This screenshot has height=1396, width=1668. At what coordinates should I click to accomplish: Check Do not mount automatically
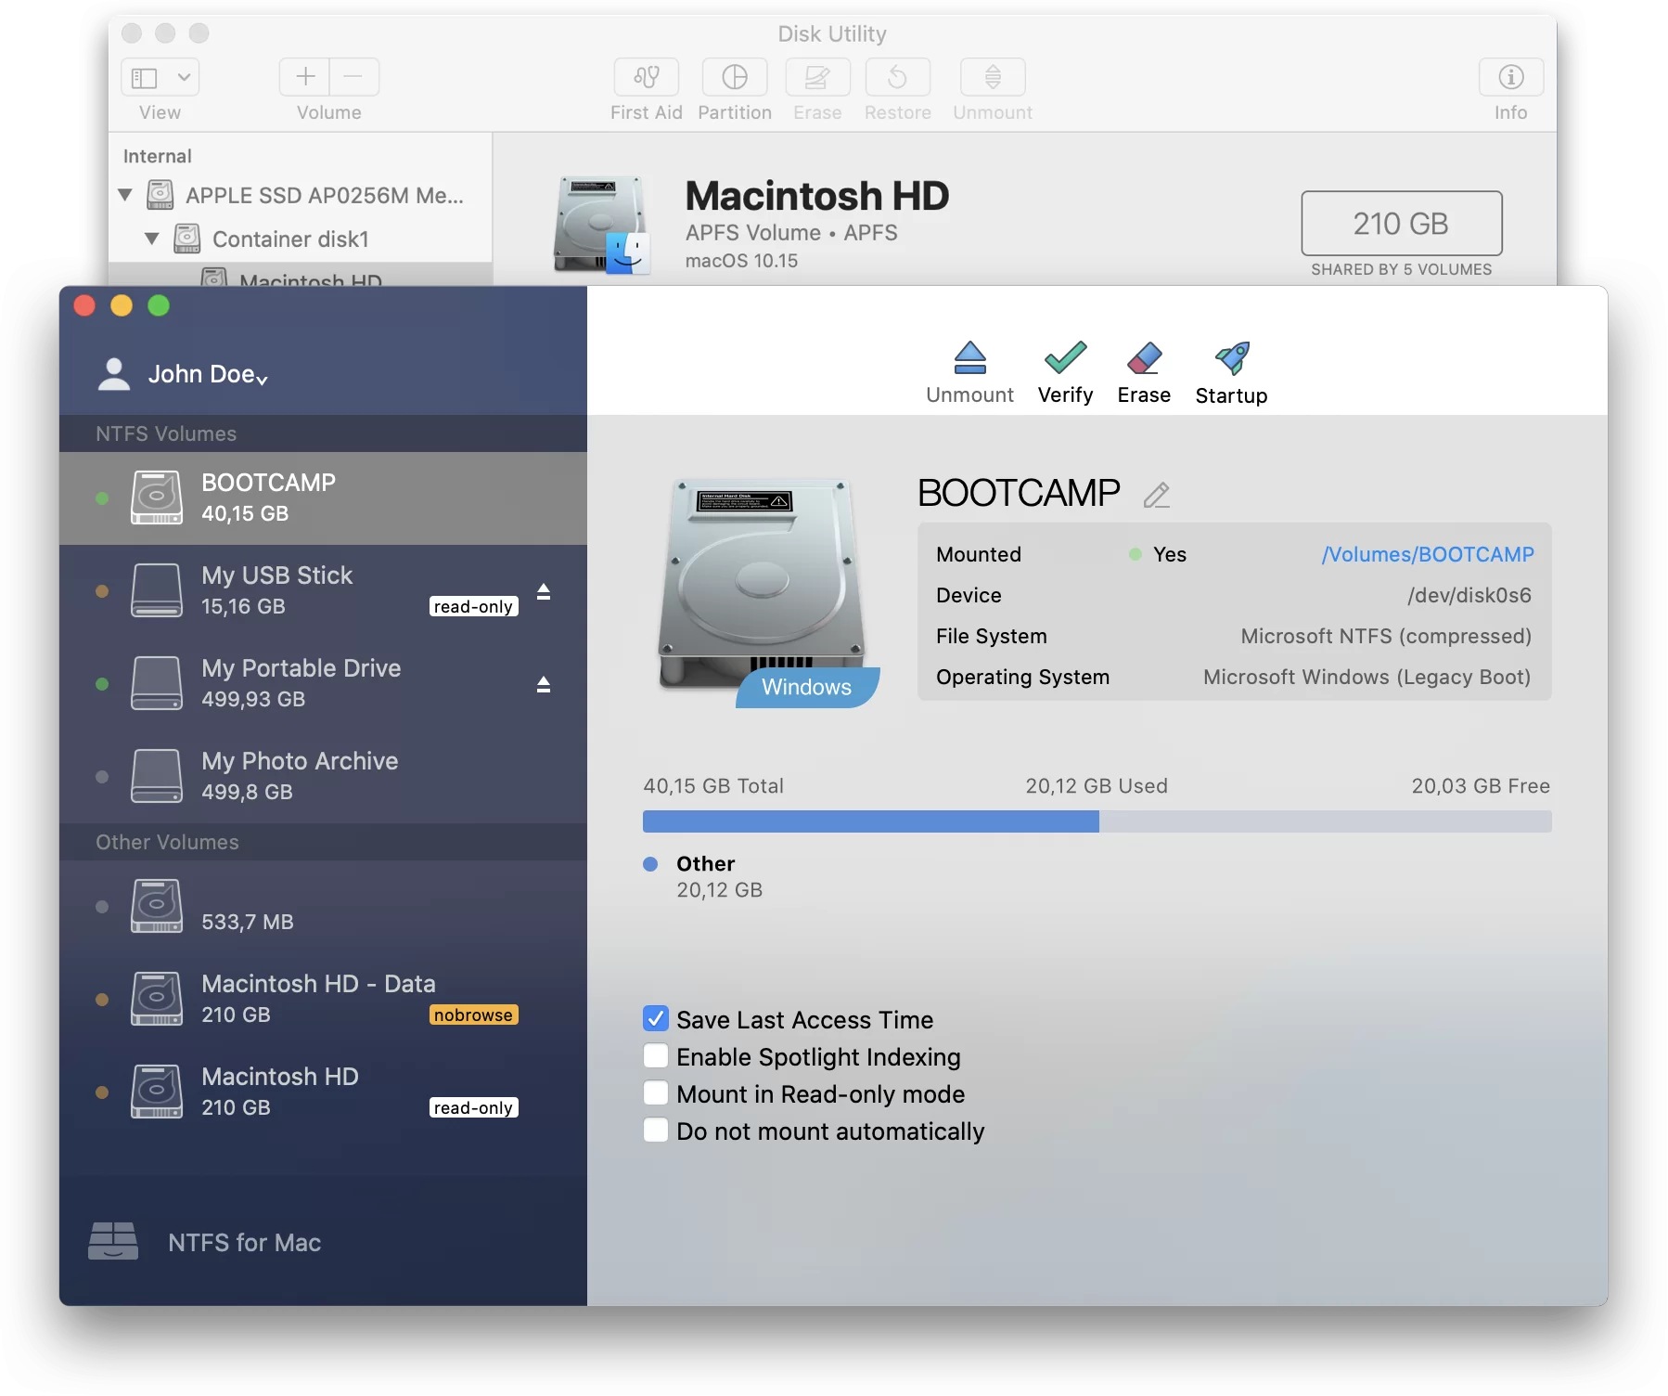[656, 1131]
